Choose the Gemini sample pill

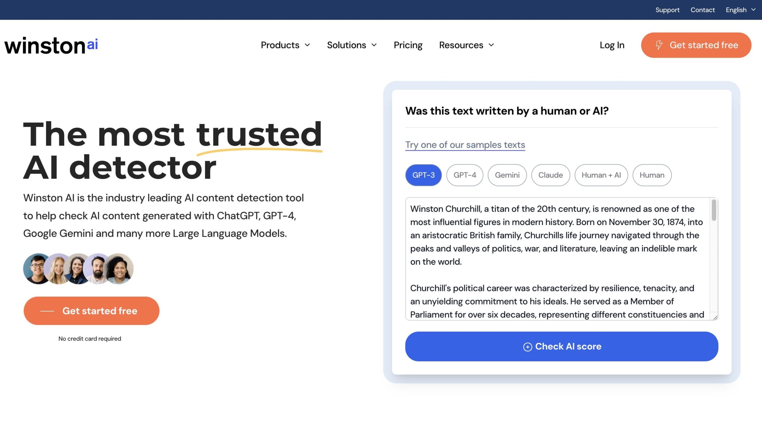click(x=507, y=175)
